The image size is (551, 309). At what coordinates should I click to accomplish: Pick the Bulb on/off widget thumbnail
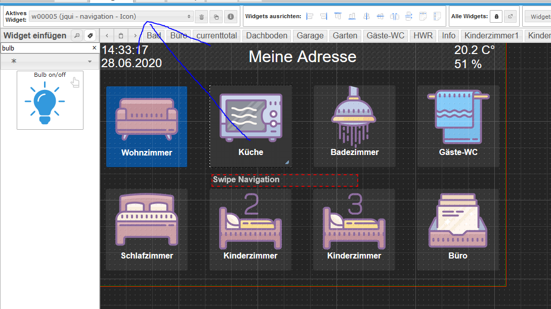tap(50, 100)
